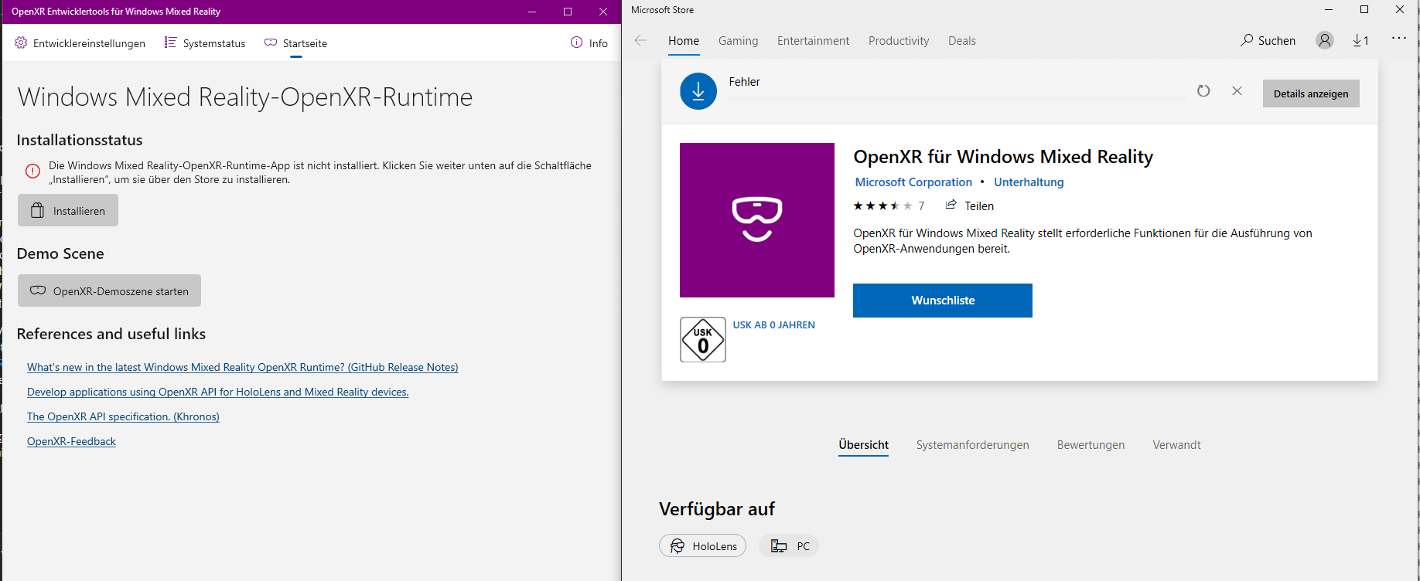1420x581 pixels.
Task: Start the OpenXR-Demoszene
Action: (109, 290)
